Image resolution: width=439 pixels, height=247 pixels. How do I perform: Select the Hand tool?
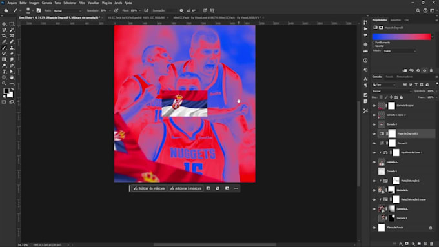(x=12, y=77)
